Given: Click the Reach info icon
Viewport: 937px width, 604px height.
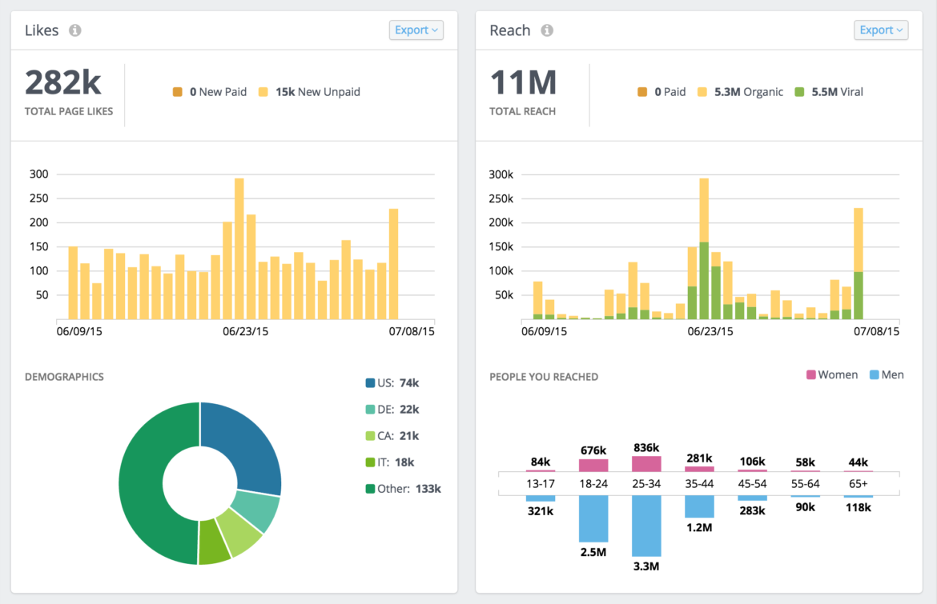Looking at the screenshot, I should [x=547, y=30].
